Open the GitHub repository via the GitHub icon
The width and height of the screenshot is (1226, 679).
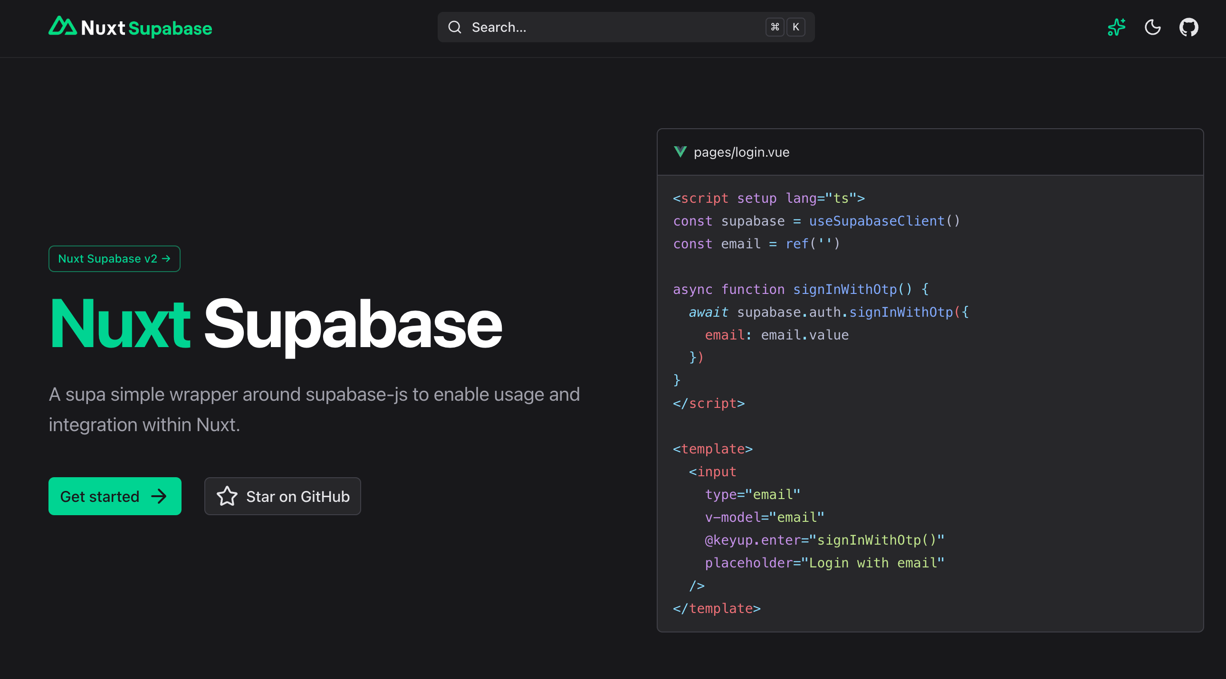(1188, 27)
